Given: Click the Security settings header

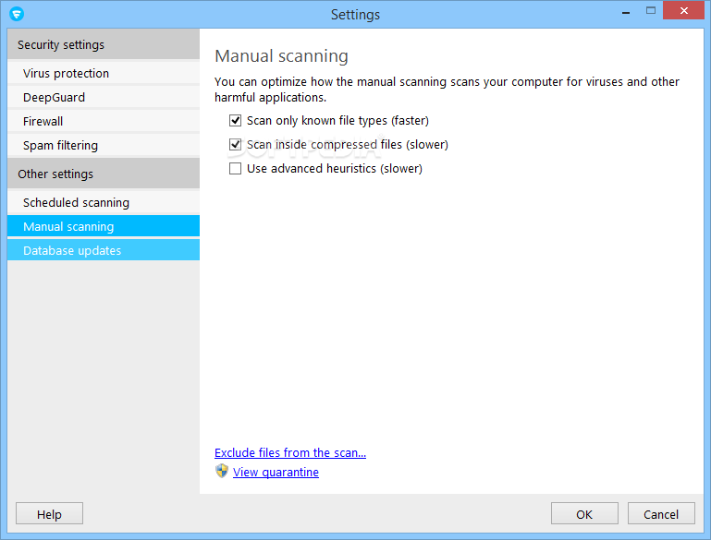Looking at the screenshot, I should pos(104,44).
